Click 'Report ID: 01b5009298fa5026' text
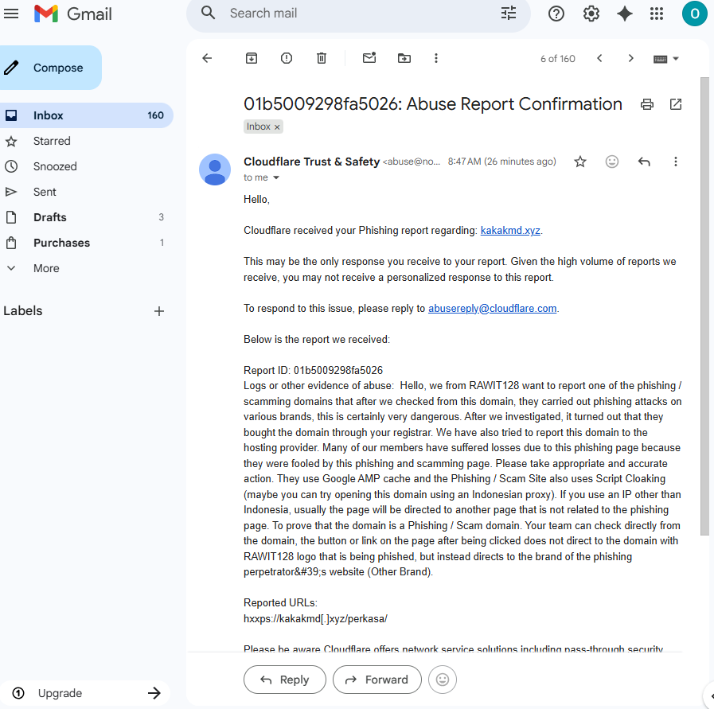Viewport: 714px width, 709px height. click(313, 370)
